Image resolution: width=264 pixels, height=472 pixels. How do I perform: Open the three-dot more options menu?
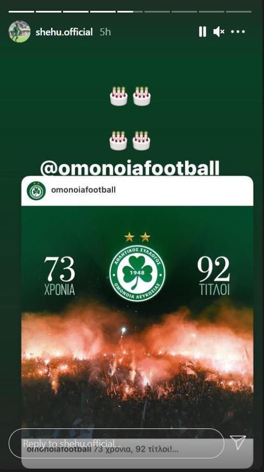click(238, 32)
